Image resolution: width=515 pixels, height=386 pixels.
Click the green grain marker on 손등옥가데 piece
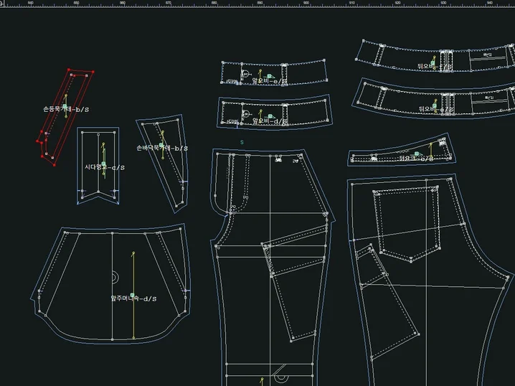(65, 107)
